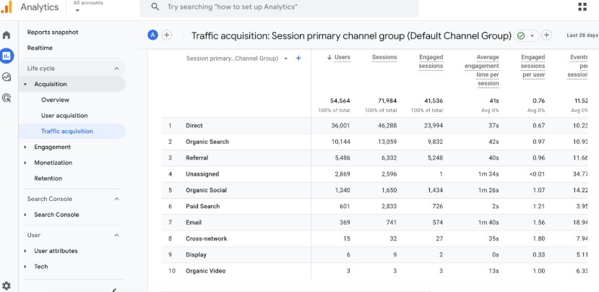The height and width of the screenshot is (292, 599).
Task: Collapse the Acquisition tree item
Action: click(x=25, y=84)
